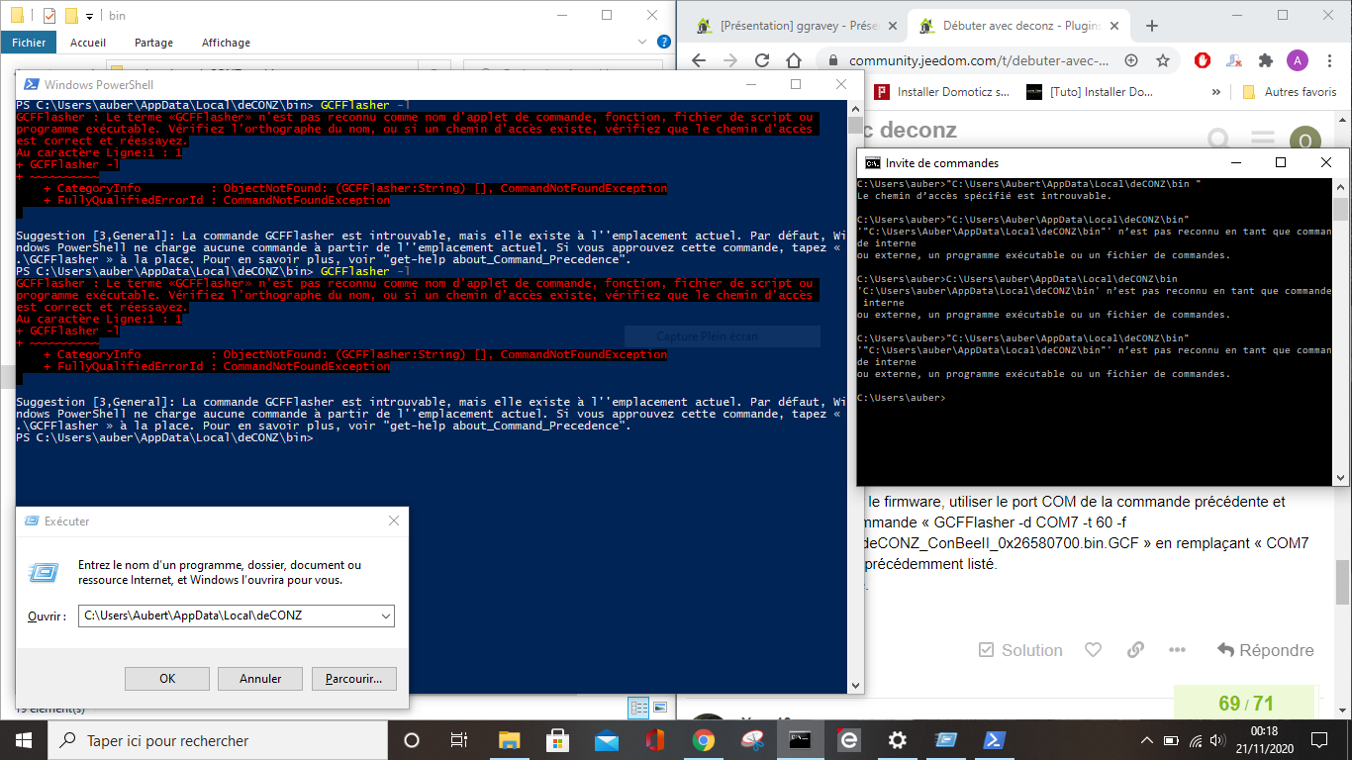This screenshot has height=760, width=1352.
Task: Switch Explorer to details view icon
Action: pos(638,708)
